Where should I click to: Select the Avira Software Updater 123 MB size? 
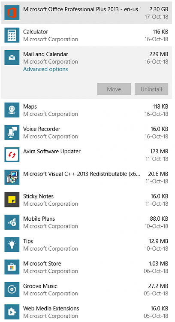(159, 152)
